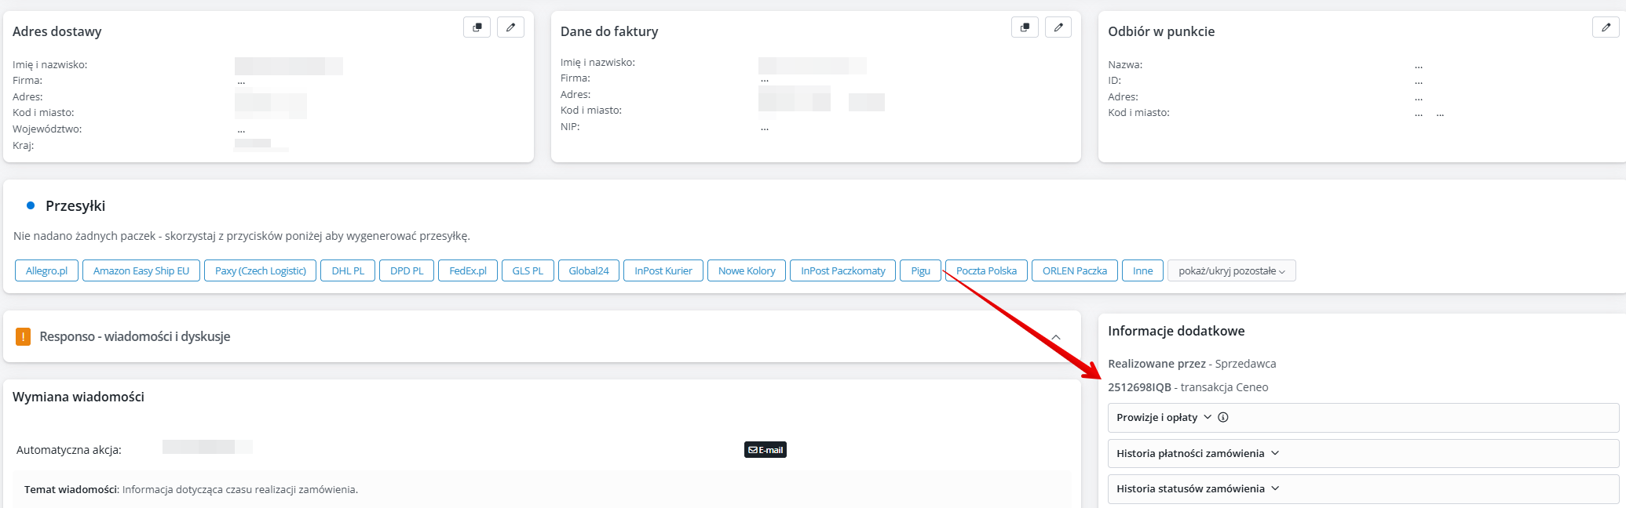The image size is (1626, 508).
Task: Click the orange Responso warning icon
Action: click(x=24, y=337)
